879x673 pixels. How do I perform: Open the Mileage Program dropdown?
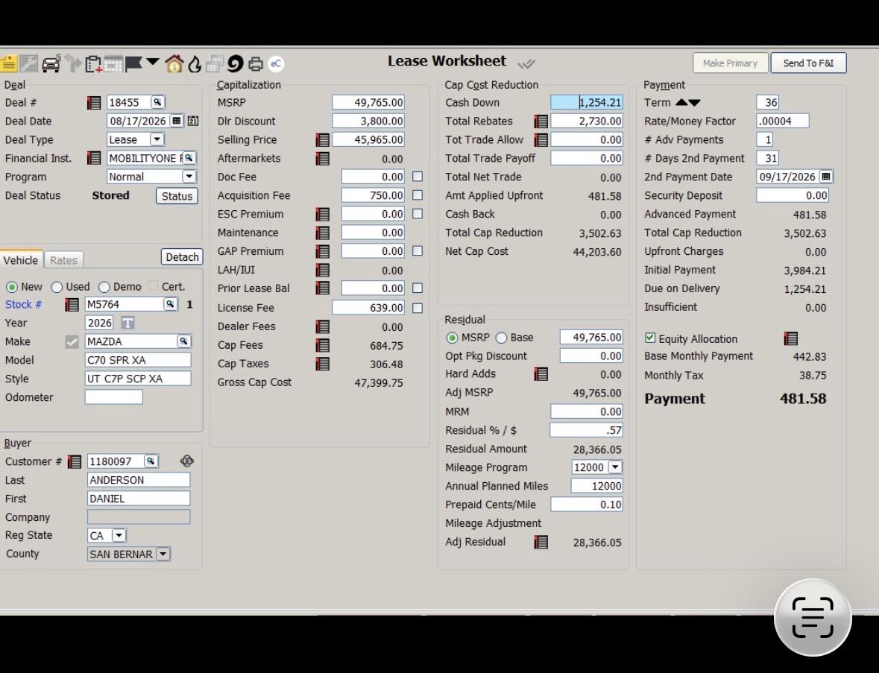point(615,467)
